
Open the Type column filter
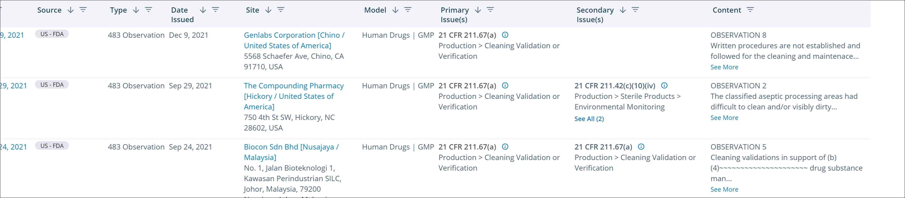coord(149,10)
